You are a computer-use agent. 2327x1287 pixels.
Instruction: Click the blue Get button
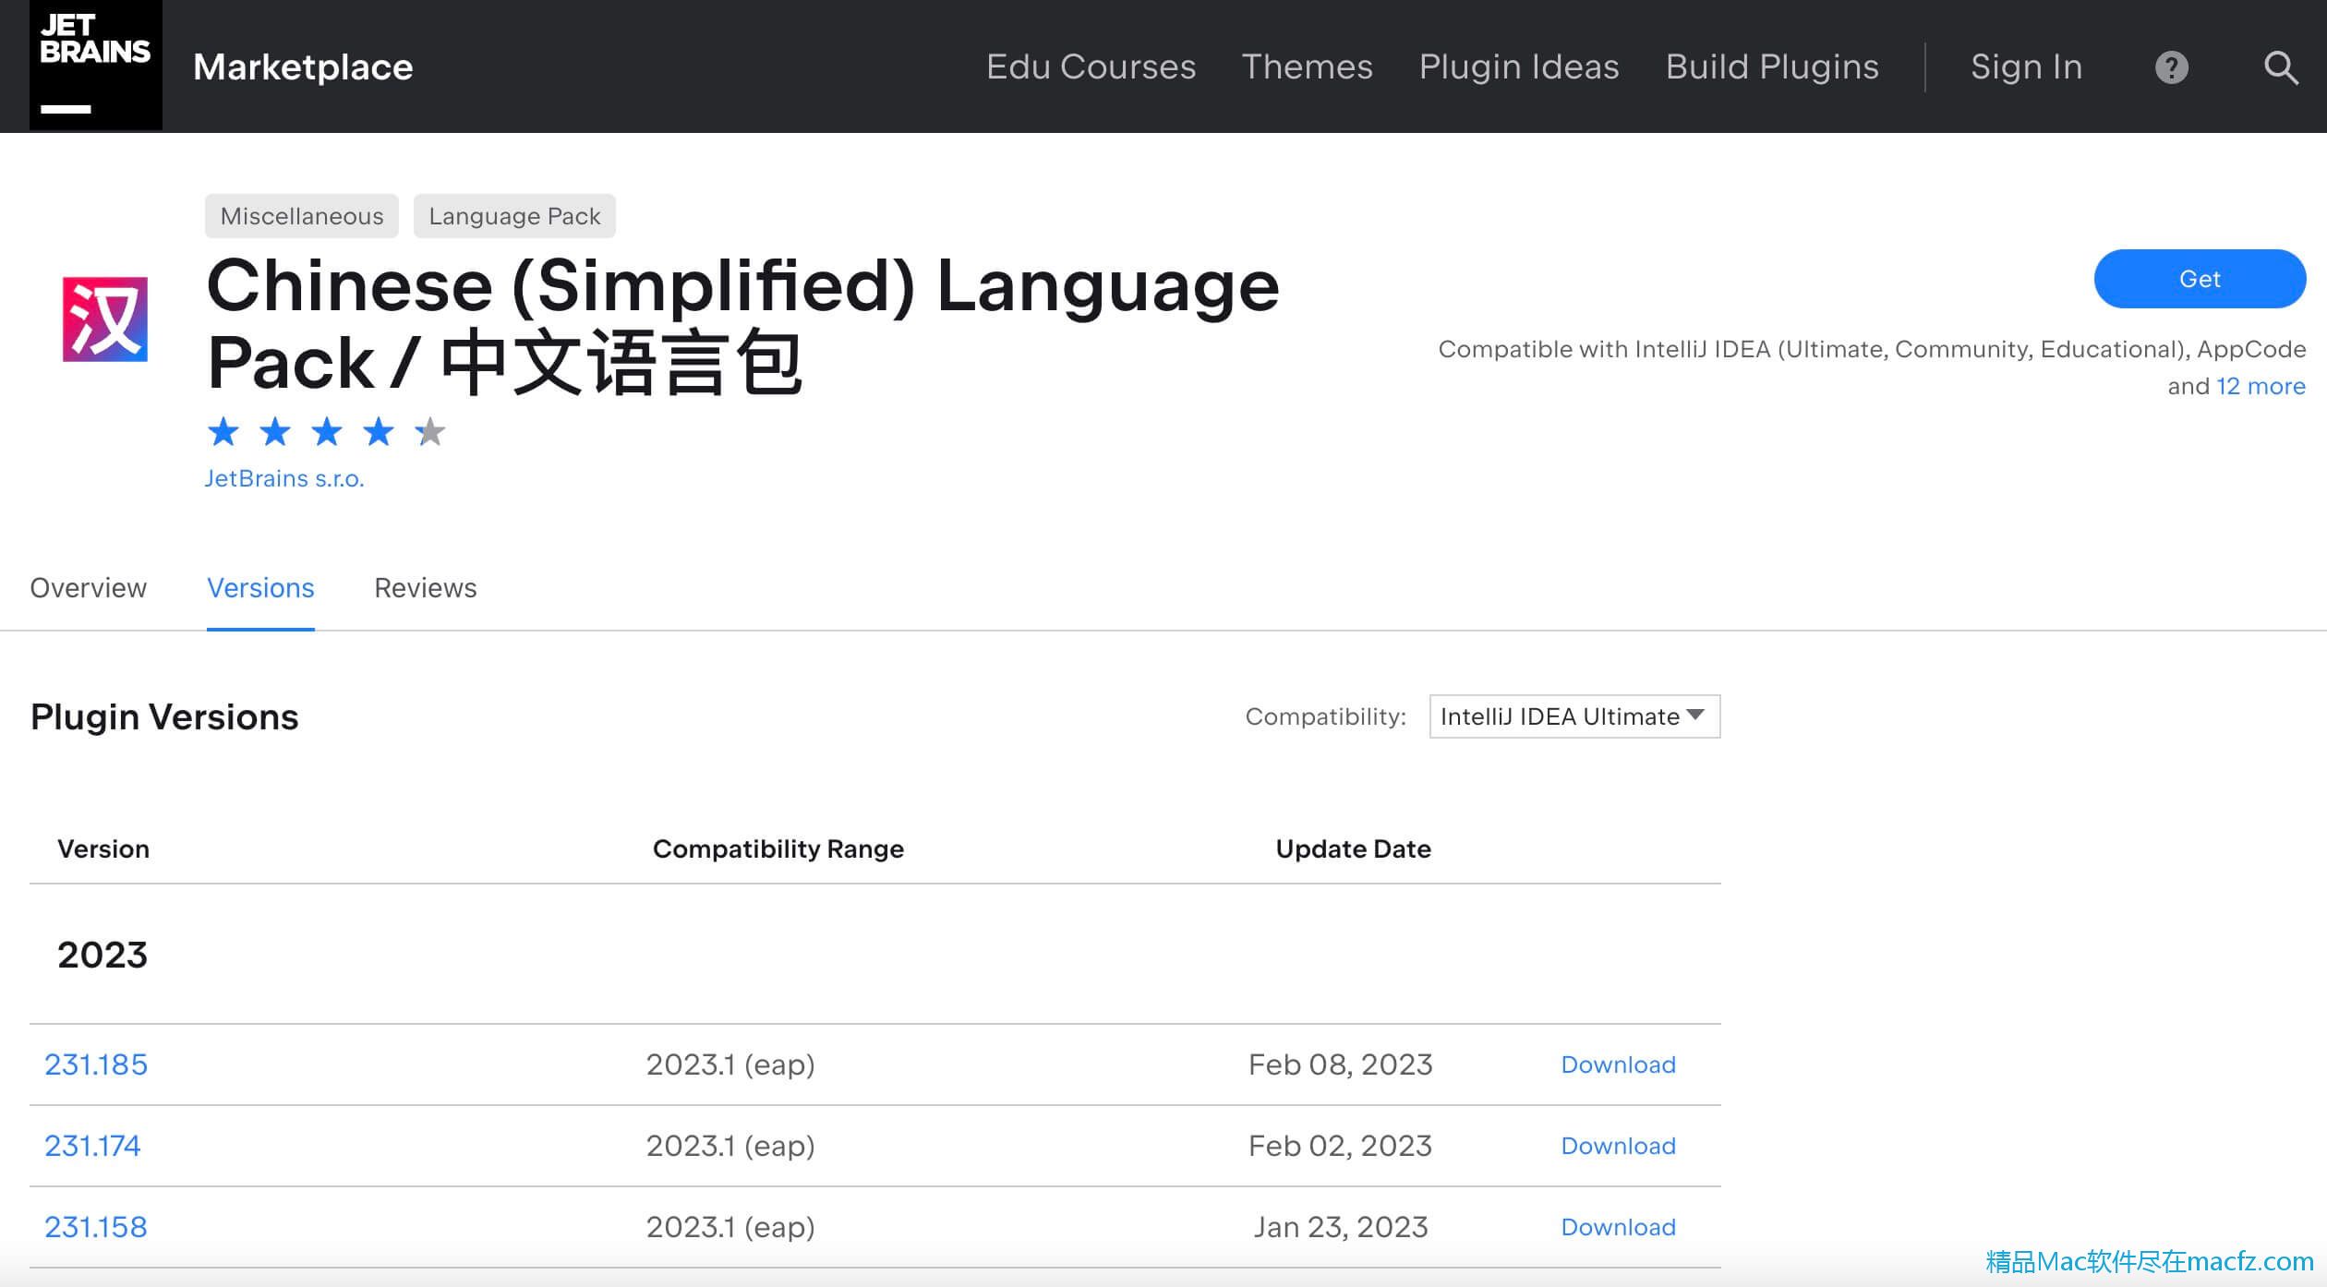point(2200,279)
